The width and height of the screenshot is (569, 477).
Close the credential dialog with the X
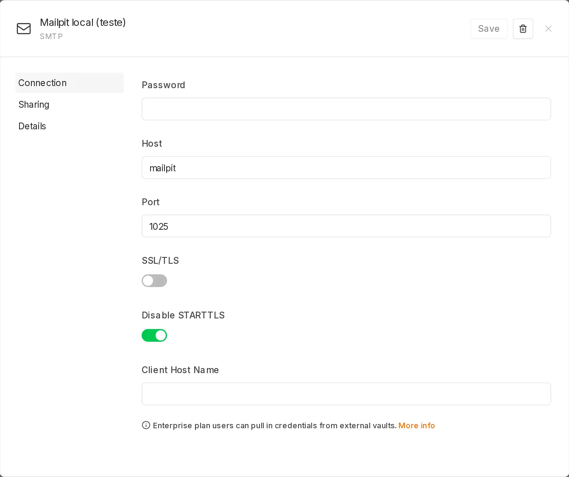(x=548, y=28)
